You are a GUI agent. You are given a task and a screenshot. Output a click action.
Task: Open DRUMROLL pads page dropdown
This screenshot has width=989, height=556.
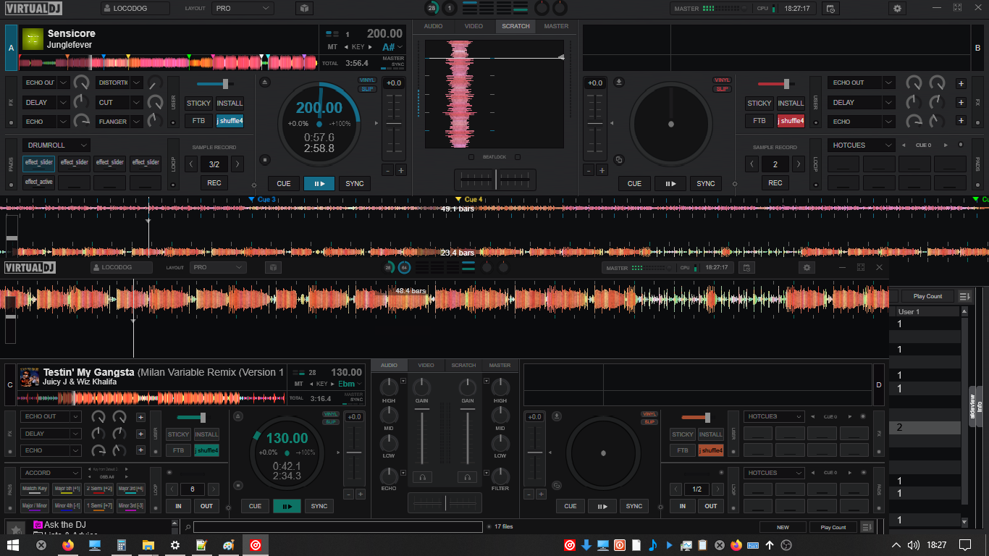point(56,145)
